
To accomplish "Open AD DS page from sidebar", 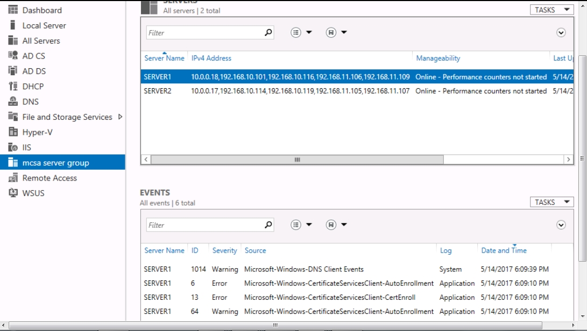I will point(34,71).
